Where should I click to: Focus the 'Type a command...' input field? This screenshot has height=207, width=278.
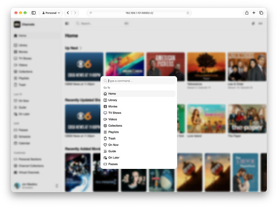tap(139, 81)
